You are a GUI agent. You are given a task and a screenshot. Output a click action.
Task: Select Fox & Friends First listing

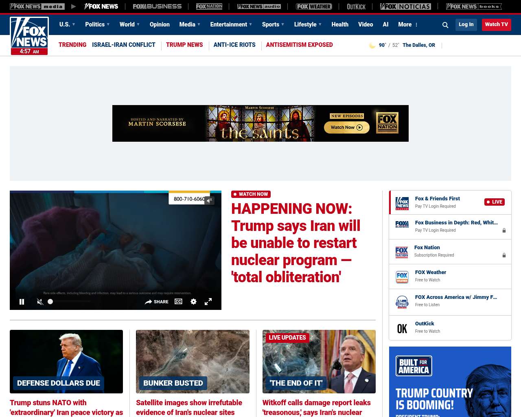pyautogui.click(x=450, y=202)
